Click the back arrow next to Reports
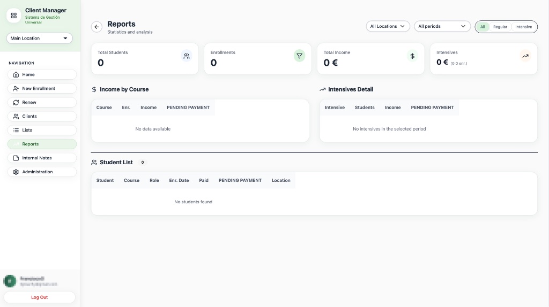 [97, 27]
